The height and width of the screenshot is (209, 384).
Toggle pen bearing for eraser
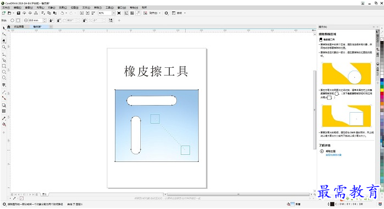(x=85, y=20)
